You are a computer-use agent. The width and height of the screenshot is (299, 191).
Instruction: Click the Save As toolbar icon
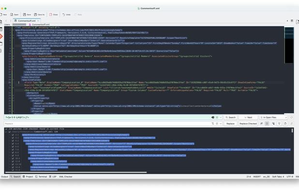coord(39,15)
